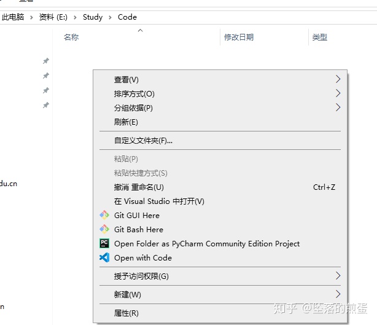The image size is (377, 325).
Task: Open the 查看(V) submenu
Action: tap(220, 79)
